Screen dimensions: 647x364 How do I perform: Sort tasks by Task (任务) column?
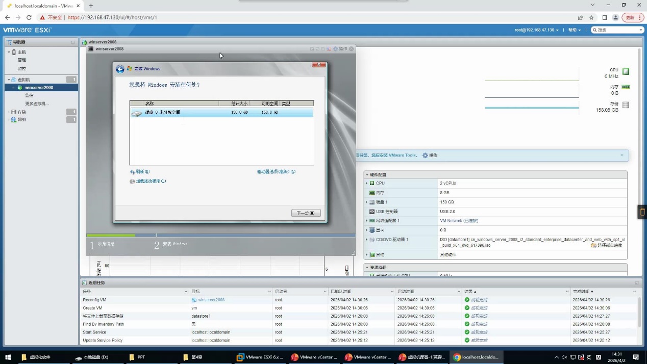(x=135, y=291)
